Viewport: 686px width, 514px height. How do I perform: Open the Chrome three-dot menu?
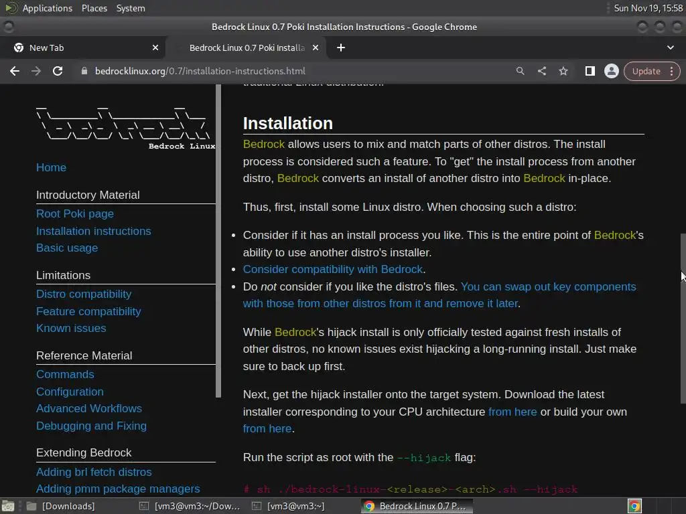coord(671,71)
